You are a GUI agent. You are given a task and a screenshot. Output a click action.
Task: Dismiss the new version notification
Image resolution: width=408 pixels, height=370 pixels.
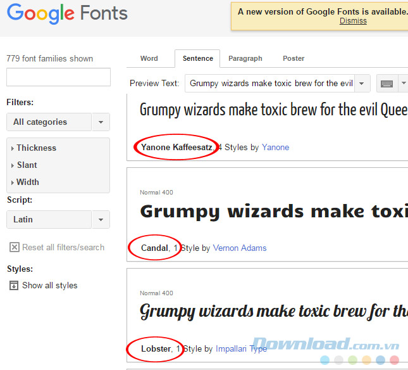click(x=353, y=21)
